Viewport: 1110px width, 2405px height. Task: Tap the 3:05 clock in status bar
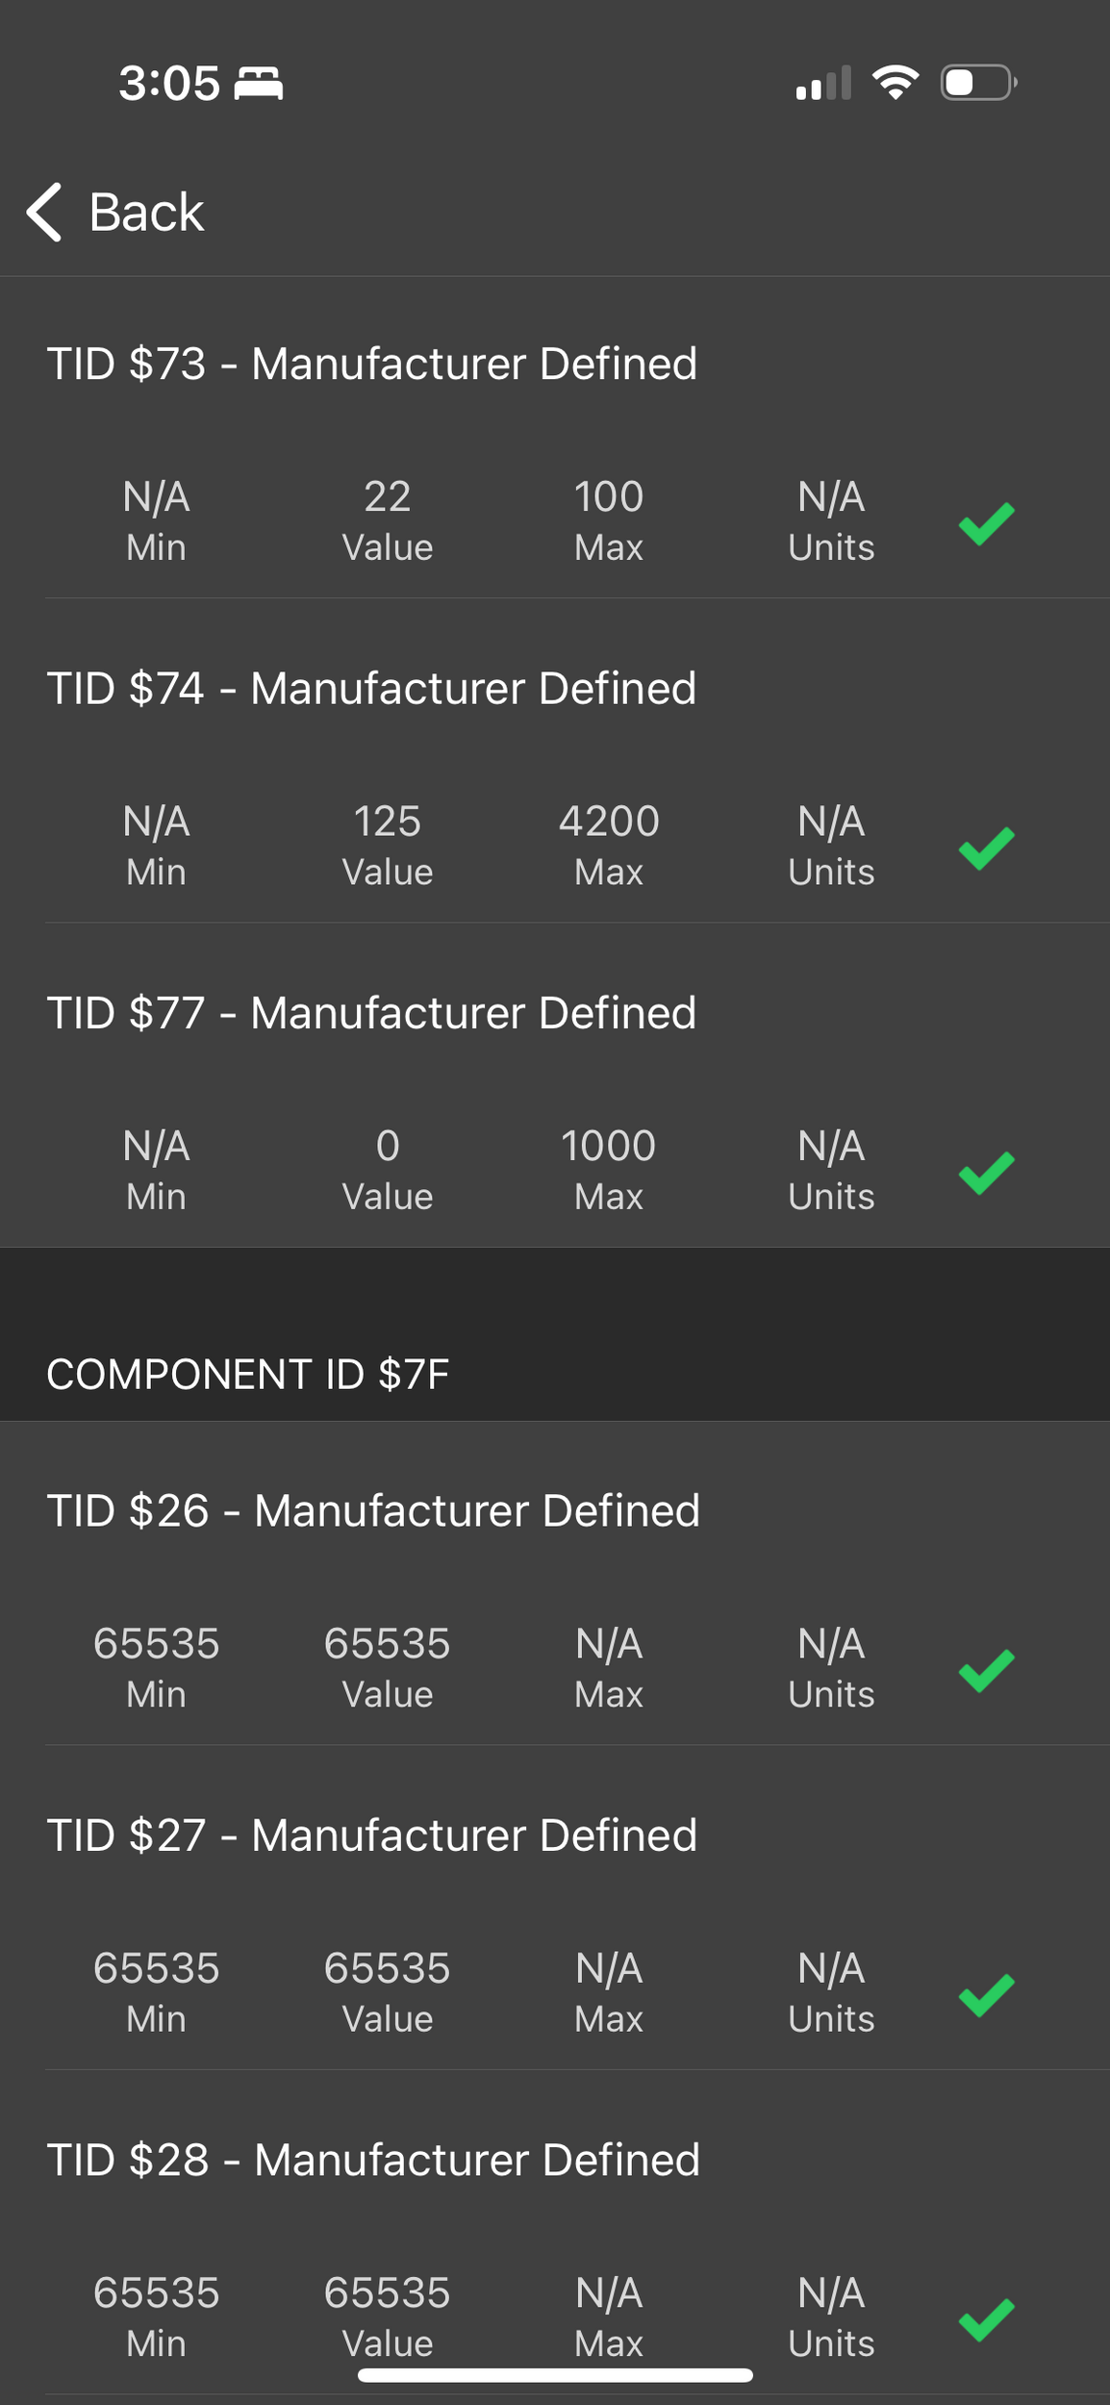[x=169, y=83]
